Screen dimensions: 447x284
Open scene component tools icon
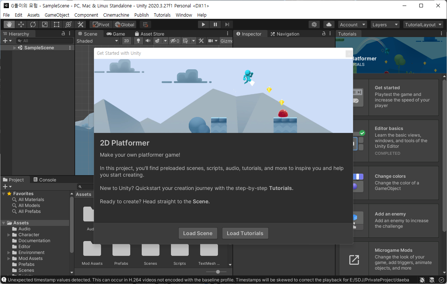[x=201, y=41]
